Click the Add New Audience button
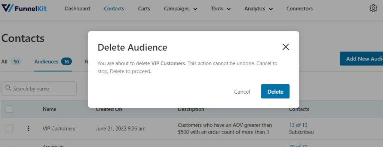This screenshot has height=147, width=383. click(x=361, y=59)
